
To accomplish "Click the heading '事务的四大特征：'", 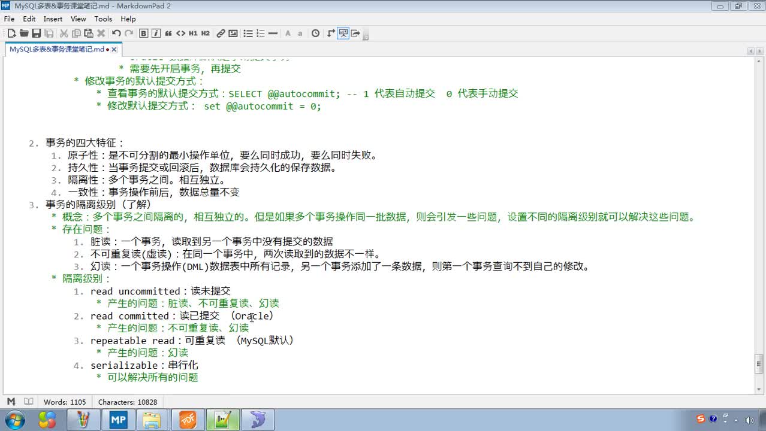I will tap(85, 143).
